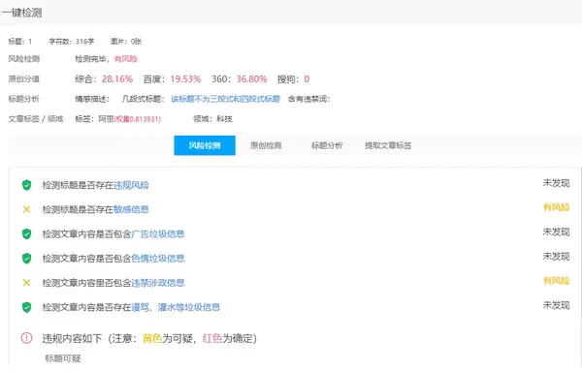Click green shield icon for 色情垃圾信息 row

[x=27, y=259]
